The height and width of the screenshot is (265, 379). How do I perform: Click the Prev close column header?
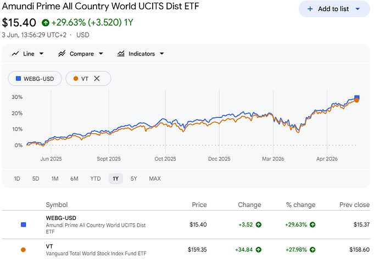tap(354, 205)
